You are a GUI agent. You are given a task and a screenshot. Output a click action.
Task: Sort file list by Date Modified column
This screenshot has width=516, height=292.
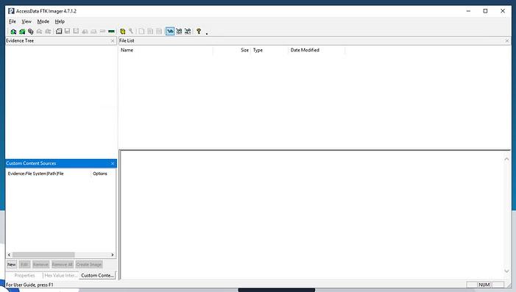click(305, 50)
